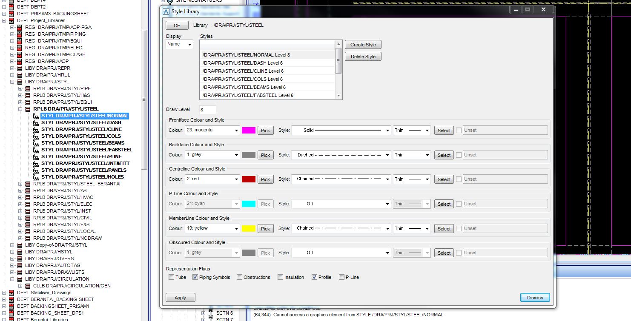Click Select for the Centreline style
The height and width of the screenshot is (321, 631).
click(x=444, y=179)
